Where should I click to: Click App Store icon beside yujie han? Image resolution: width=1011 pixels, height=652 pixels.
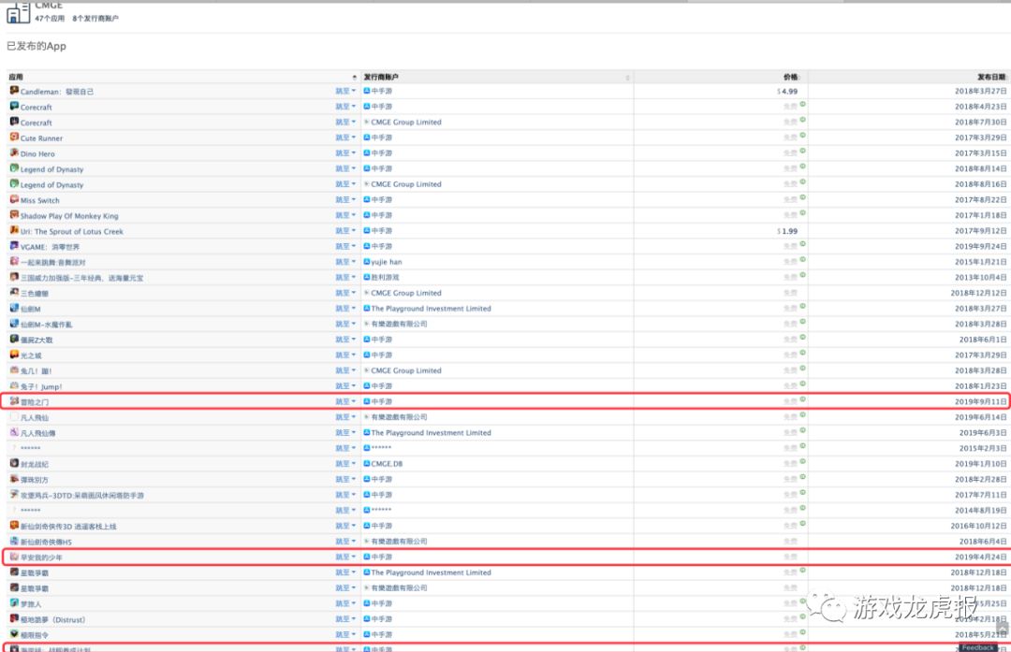[x=366, y=262]
